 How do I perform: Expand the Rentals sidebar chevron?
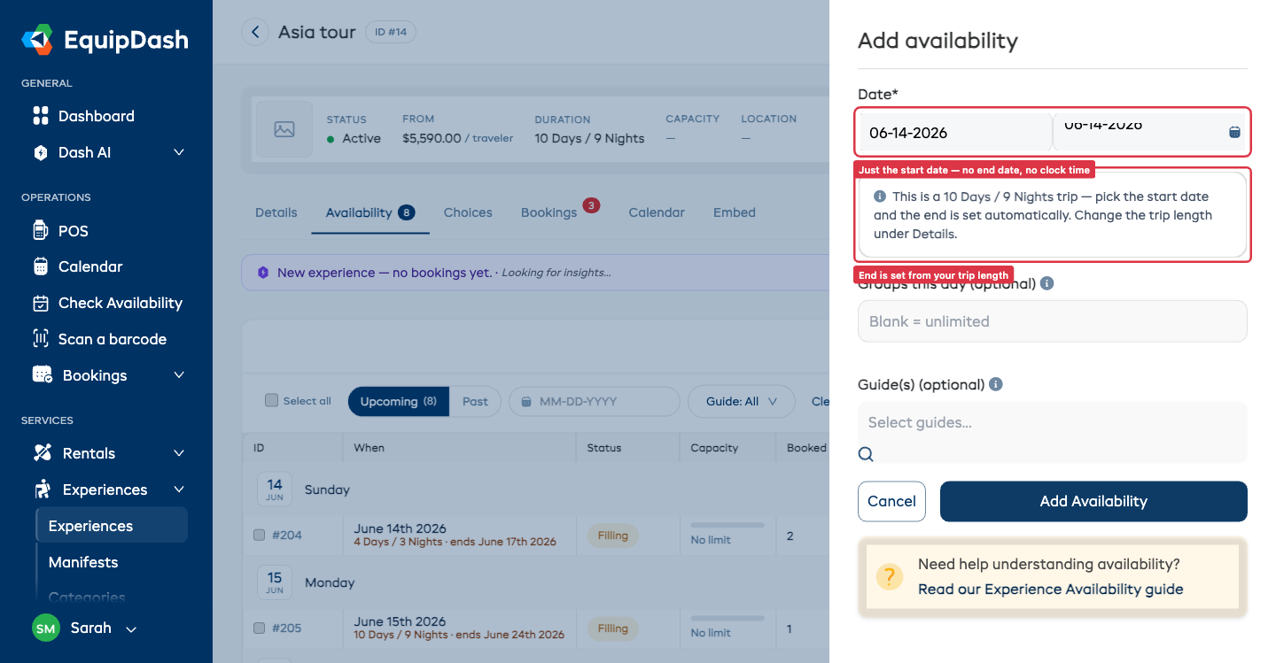pos(179,453)
